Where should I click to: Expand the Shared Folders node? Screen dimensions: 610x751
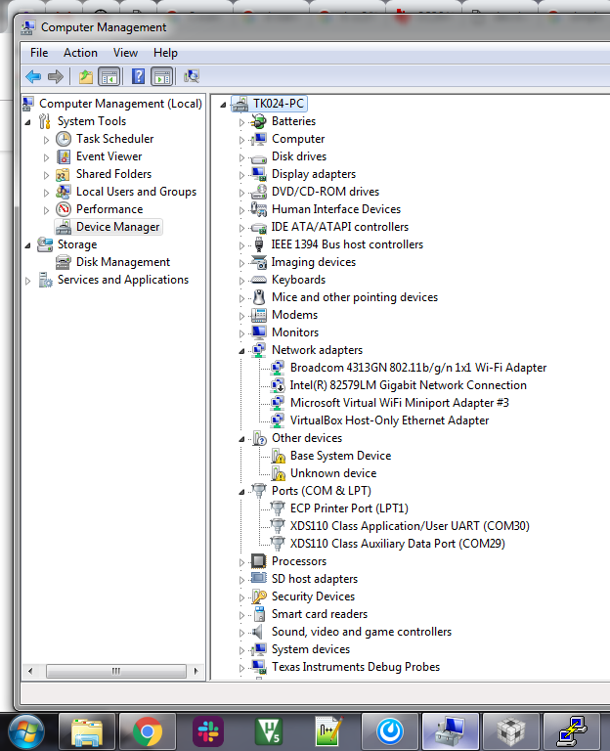coord(47,175)
